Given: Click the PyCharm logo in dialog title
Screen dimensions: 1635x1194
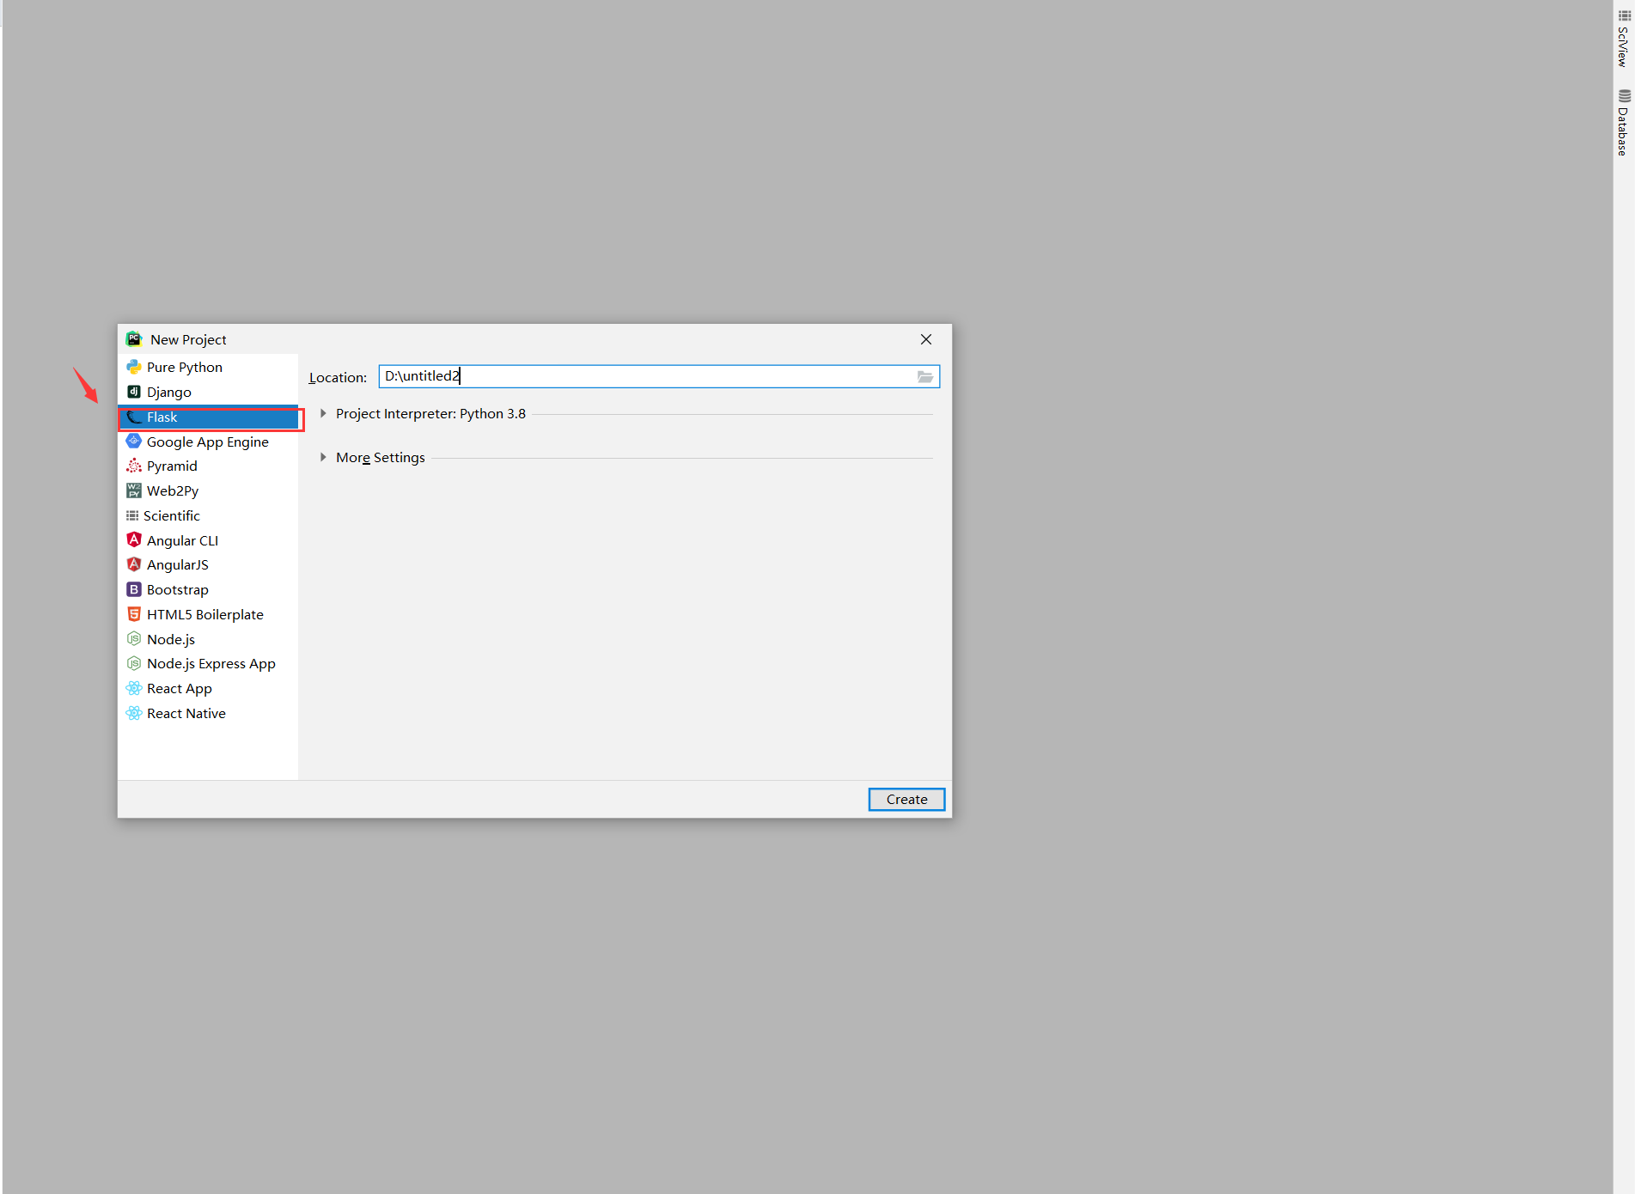Looking at the screenshot, I should 134,339.
